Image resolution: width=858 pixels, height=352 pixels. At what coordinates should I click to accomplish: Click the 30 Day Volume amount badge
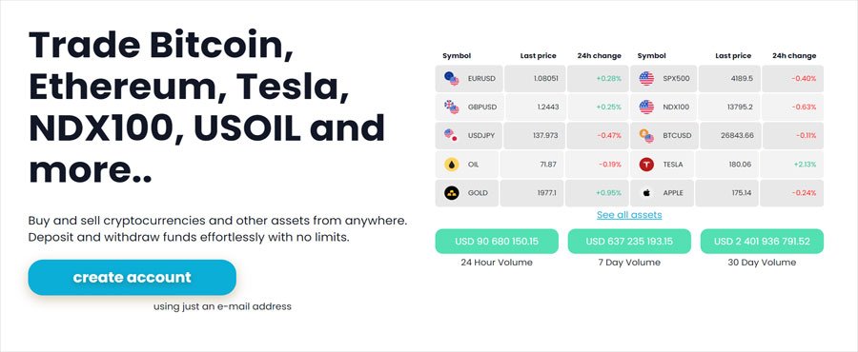click(762, 242)
